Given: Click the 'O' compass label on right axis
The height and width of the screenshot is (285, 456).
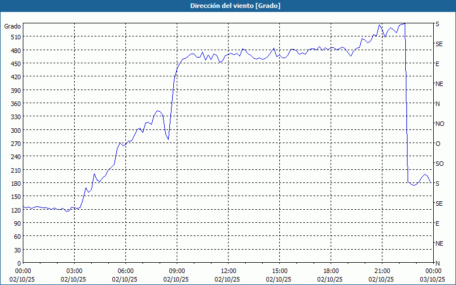Looking at the screenshot, I should pos(438,144).
